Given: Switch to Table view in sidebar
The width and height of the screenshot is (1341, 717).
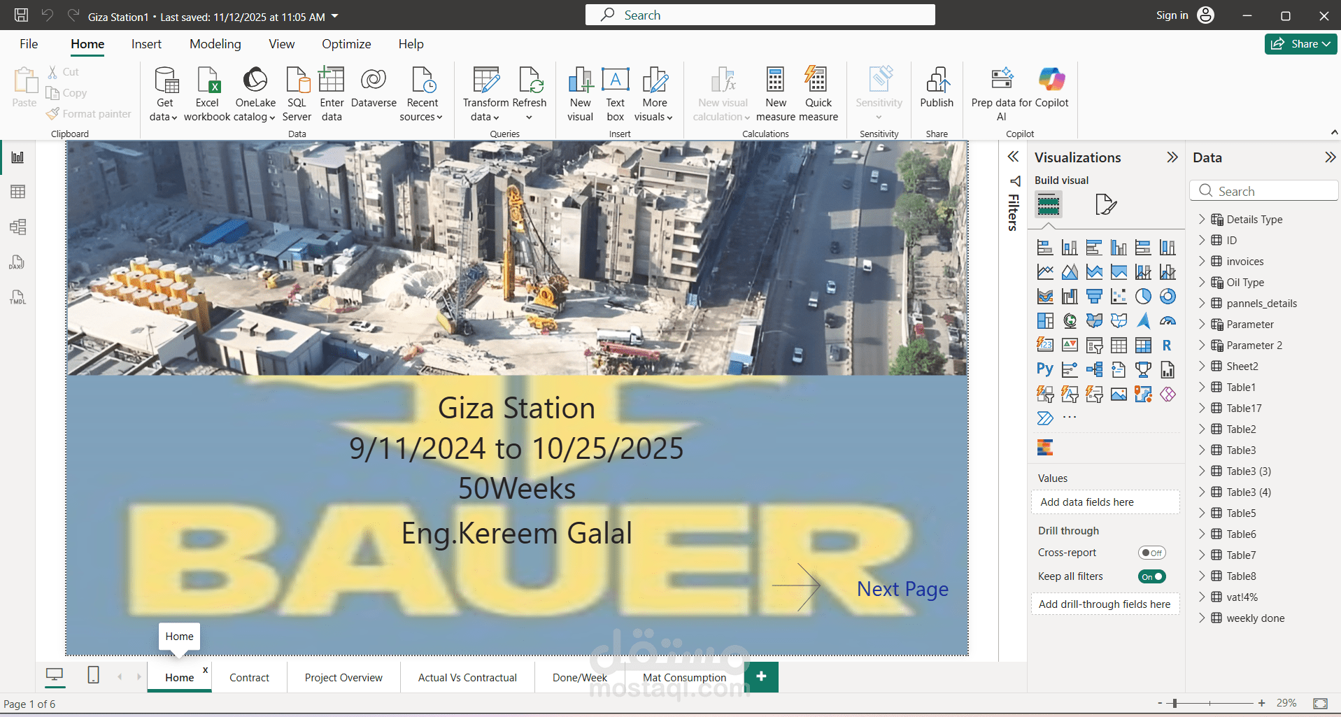Looking at the screenshot, I should click(x=18, y=192).
